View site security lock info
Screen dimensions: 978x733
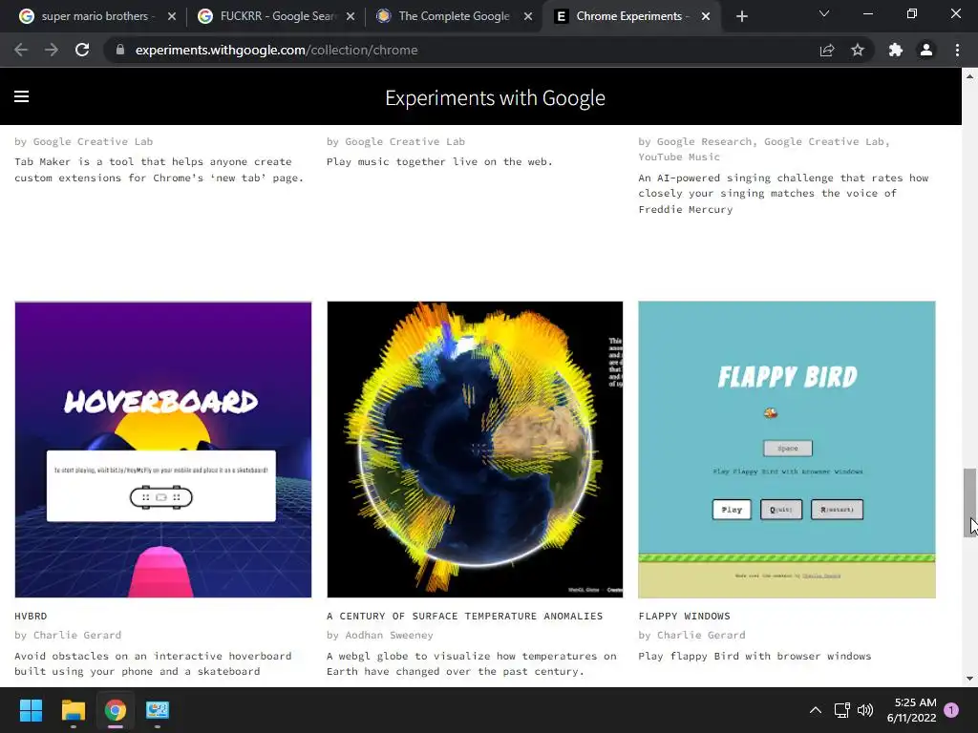[x=120, y=50]
